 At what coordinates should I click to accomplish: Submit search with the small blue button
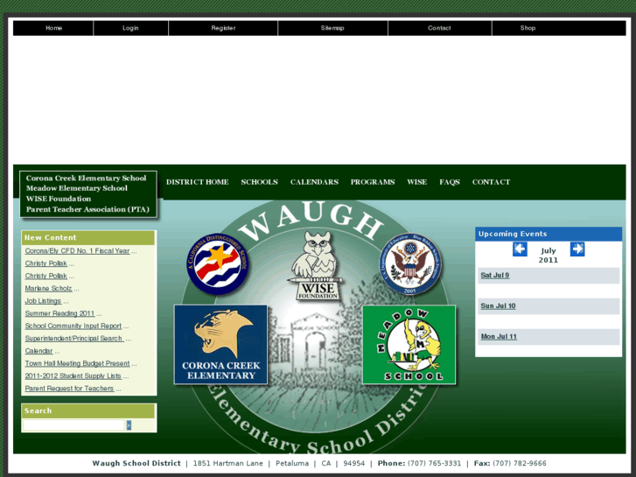[129, 425]
